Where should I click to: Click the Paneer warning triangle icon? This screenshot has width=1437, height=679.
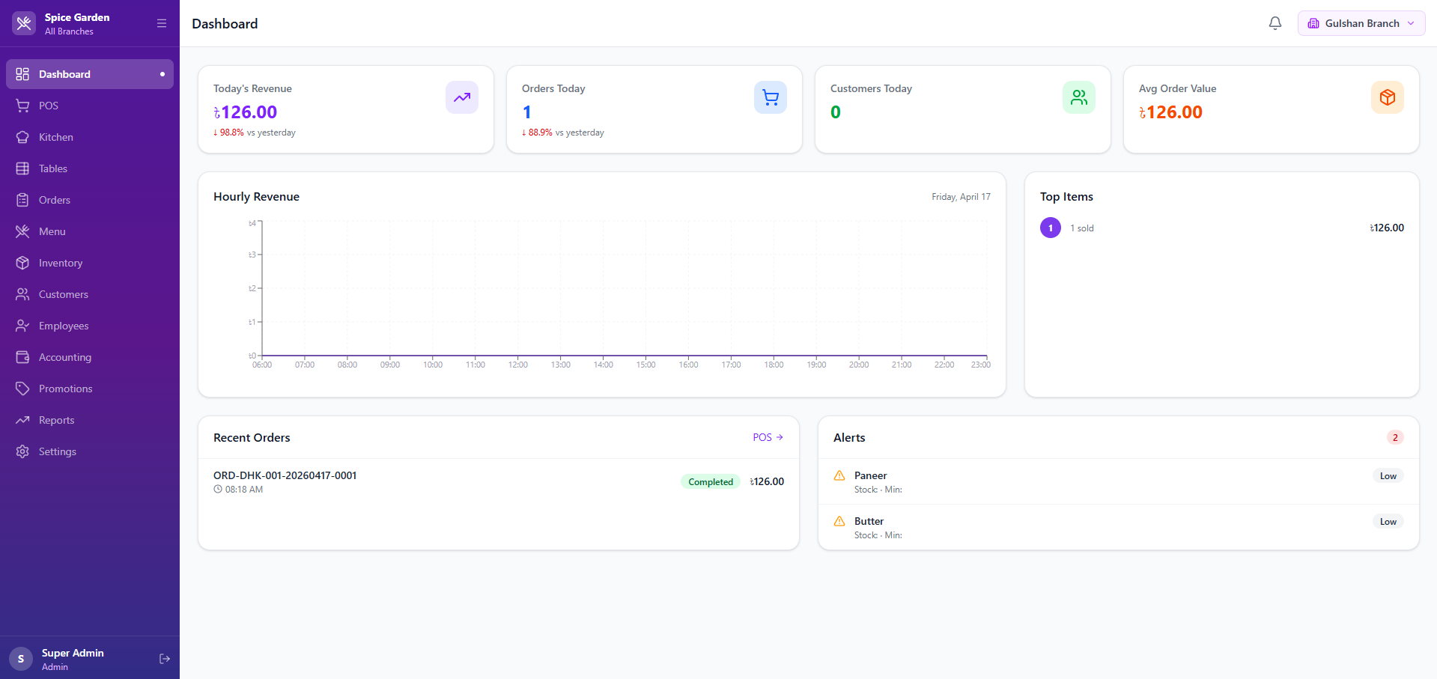pos(839,475)
